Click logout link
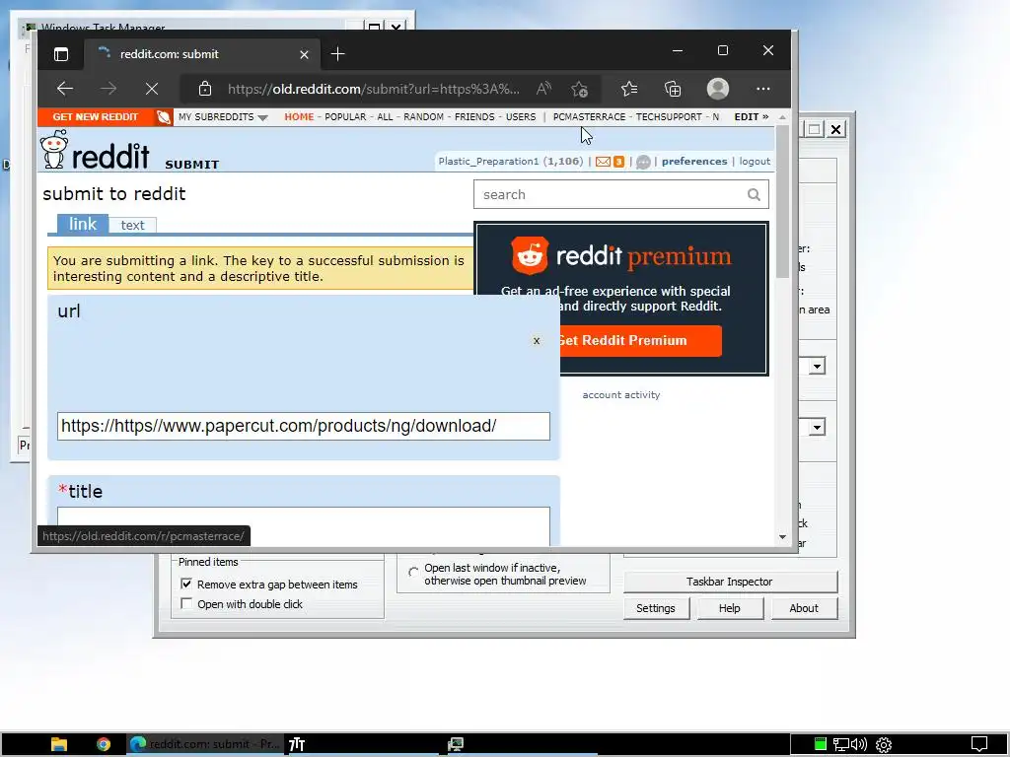 [x=755, y=162]
